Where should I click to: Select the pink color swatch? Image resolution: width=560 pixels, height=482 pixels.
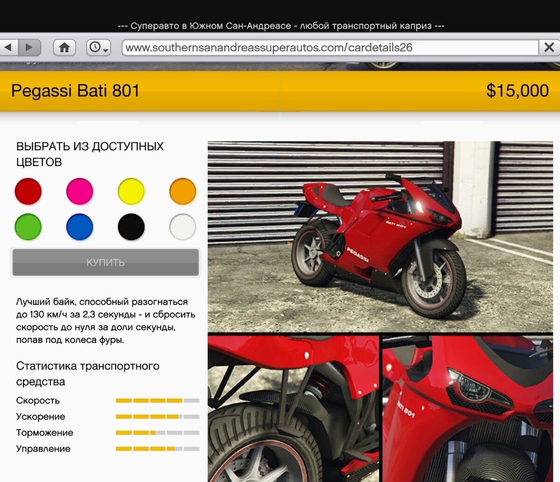[80, 191]
